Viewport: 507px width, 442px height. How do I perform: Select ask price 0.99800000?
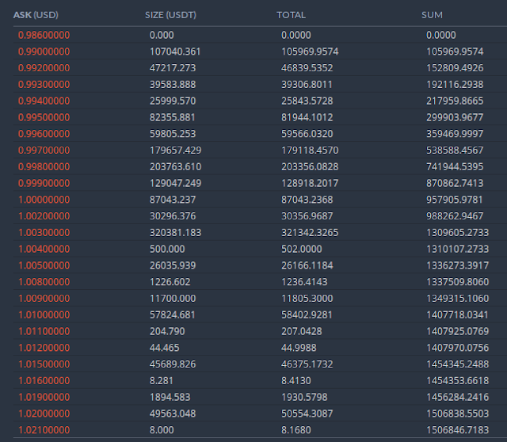point(44,166)
